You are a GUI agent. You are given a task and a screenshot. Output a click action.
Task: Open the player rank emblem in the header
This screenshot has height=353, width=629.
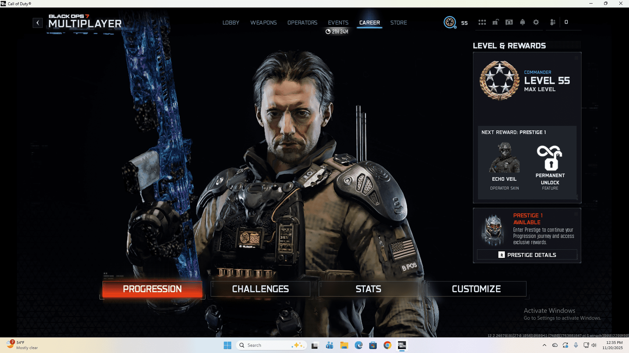click(x=450, y=22)
